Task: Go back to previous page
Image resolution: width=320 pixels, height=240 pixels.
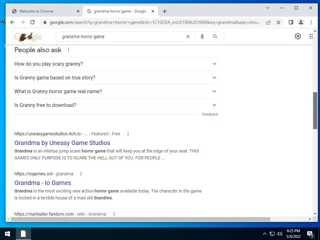Action: pos(12,22)
